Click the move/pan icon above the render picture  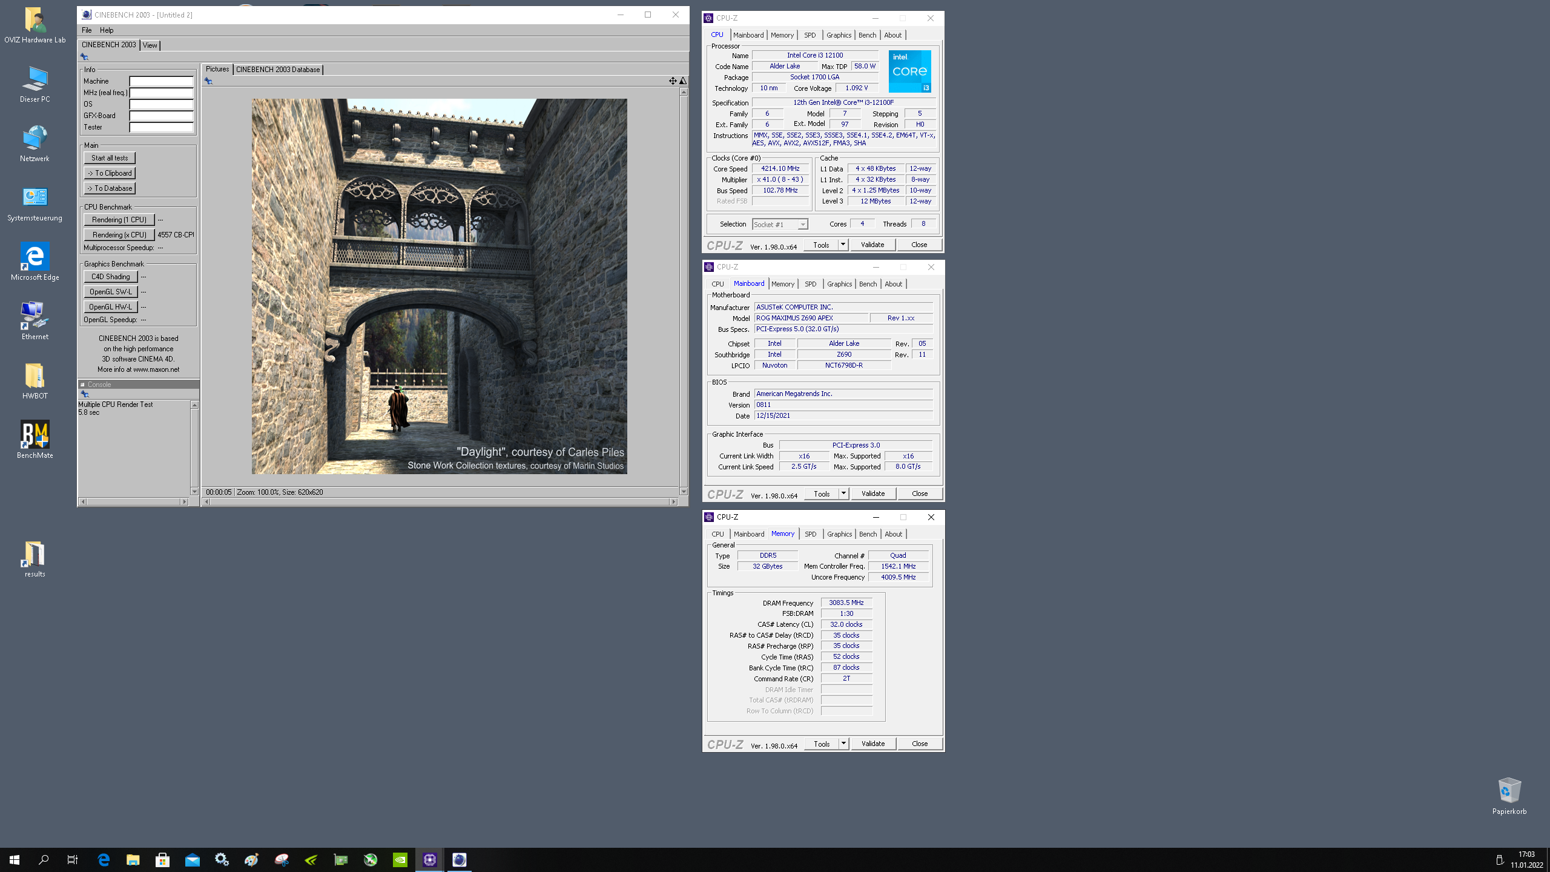pyautogui.click(x=672, y=81)
